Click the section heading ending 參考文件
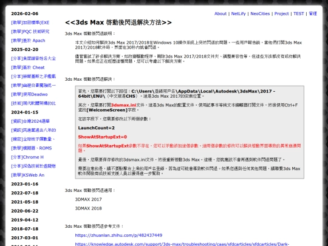The height and width of the screenshot is (246, 328). [x=94, y=227]
